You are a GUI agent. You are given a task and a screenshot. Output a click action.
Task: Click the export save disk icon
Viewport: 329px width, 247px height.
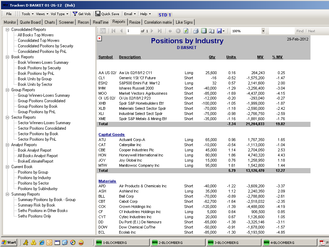pyautogui.click(x=219, y=31)
